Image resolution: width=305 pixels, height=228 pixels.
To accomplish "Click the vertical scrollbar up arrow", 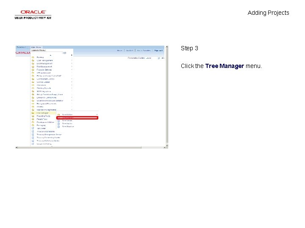I will [x=167, y=47].
